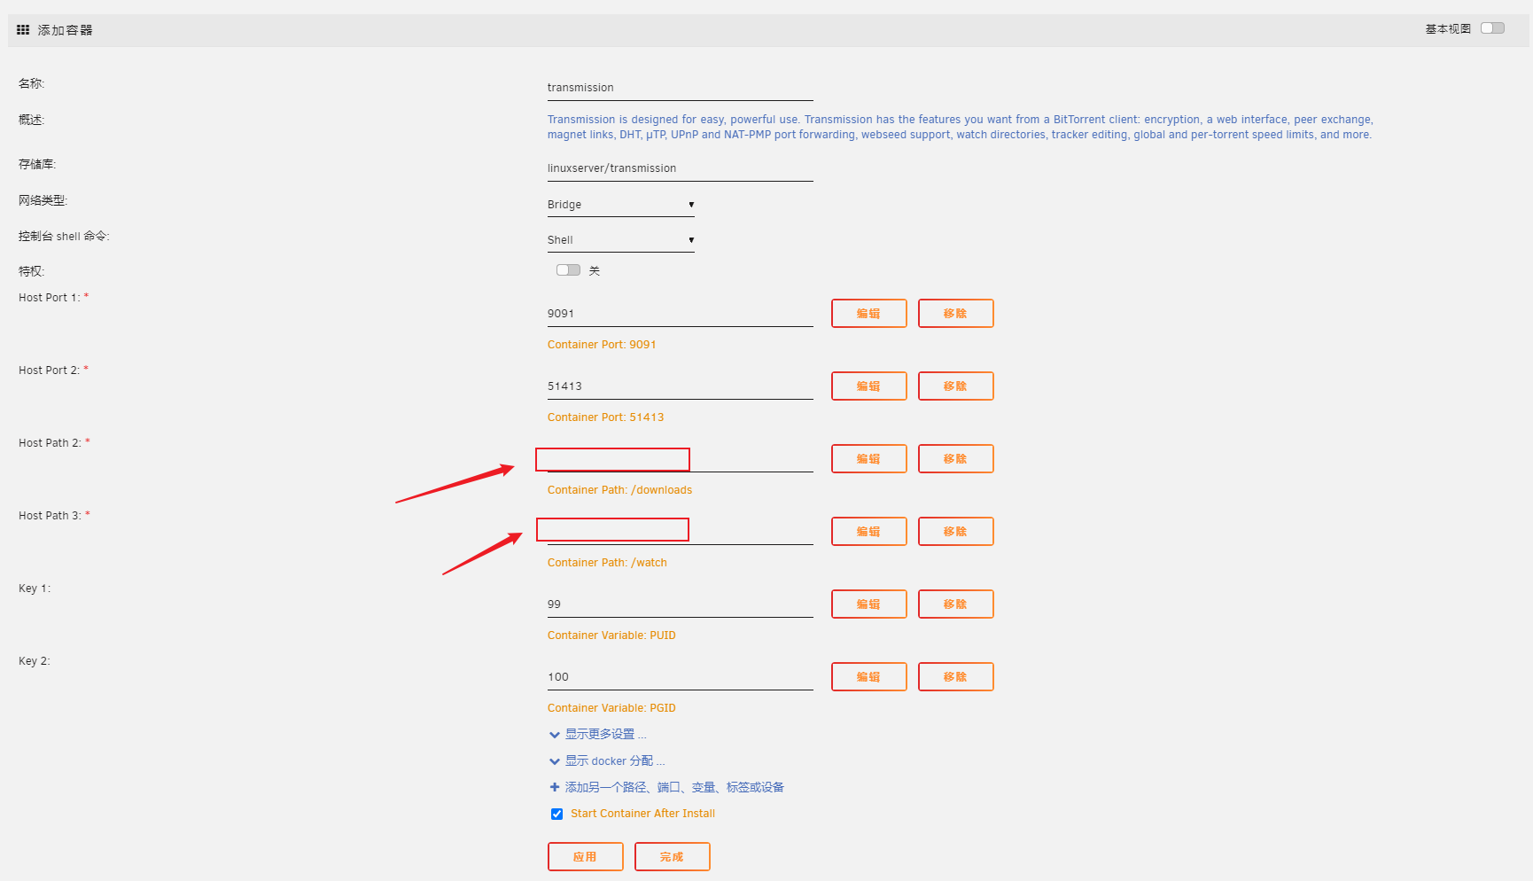Click 编辑 button for Host Port 1
Screen dimensions: 1533x881
point(868,314)
